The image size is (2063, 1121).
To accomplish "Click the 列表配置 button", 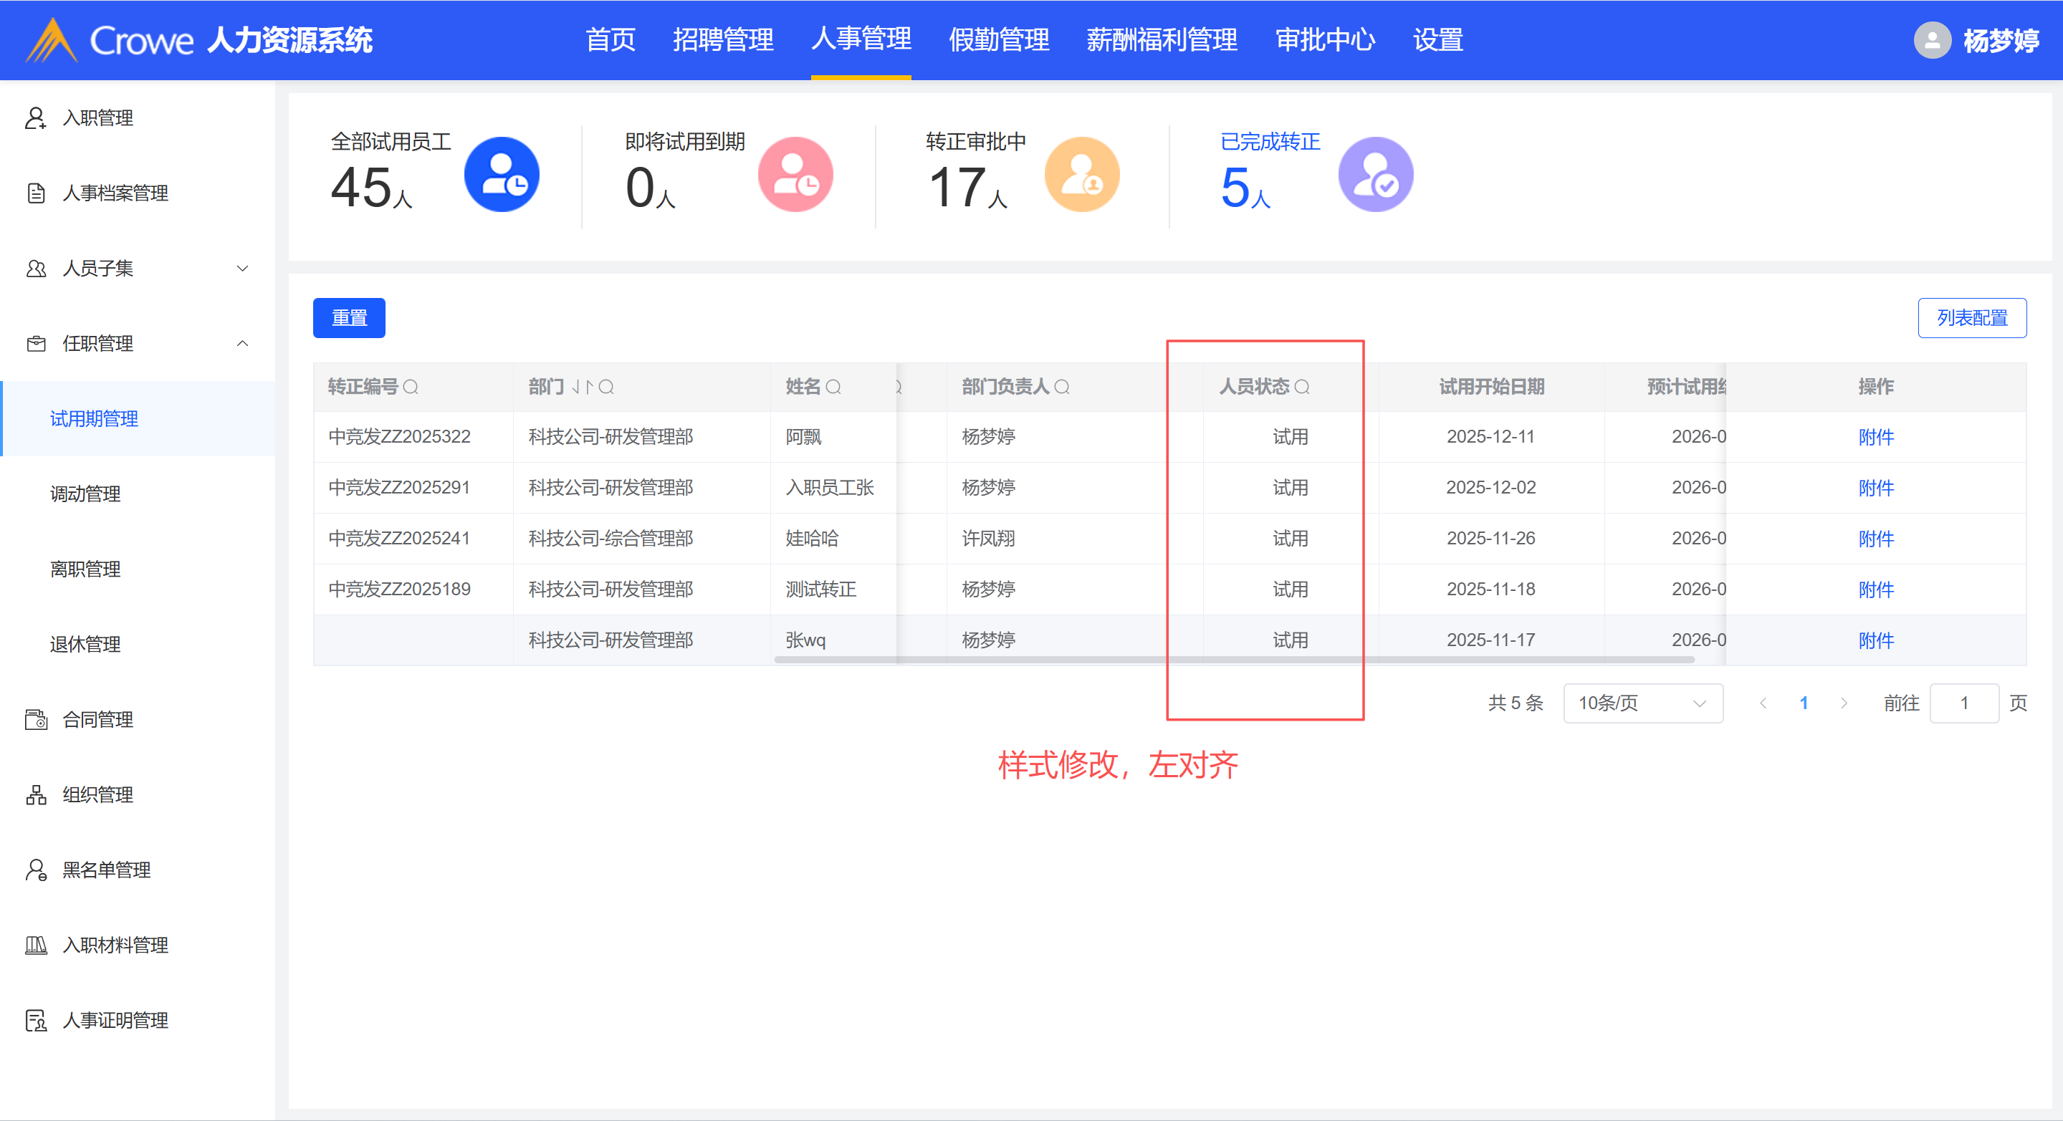I will point(1972,318).
